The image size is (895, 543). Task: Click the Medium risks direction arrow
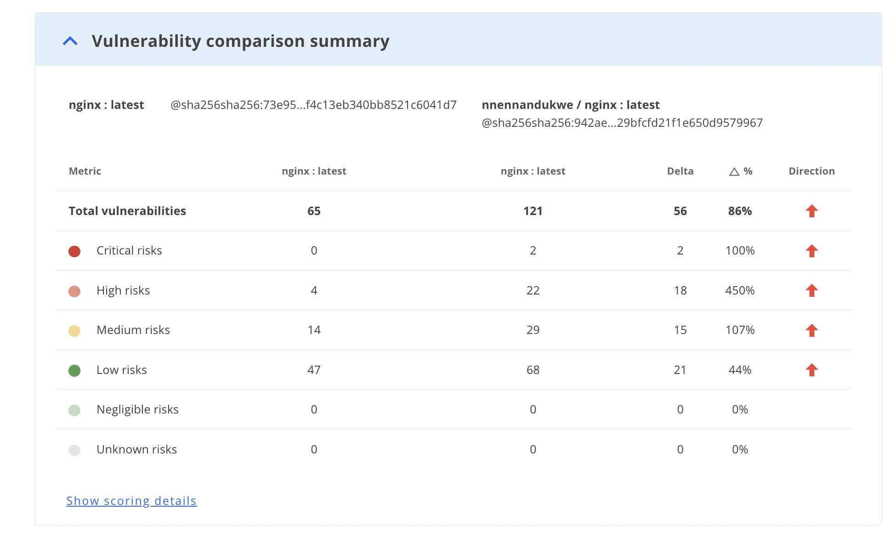pos(811,330)
